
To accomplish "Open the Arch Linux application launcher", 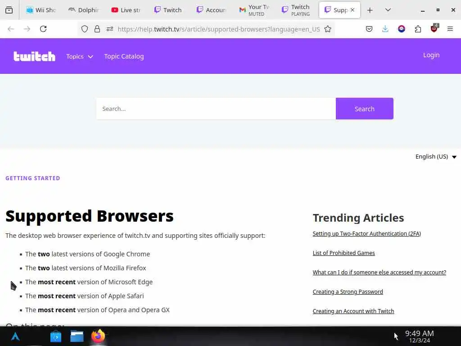I will pos(15,336).
